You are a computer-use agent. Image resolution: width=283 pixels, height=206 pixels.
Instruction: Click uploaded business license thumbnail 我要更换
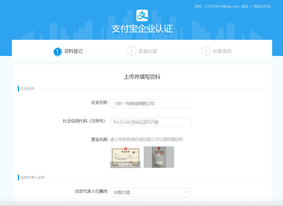pyautogui.click(x=125, y=157)
